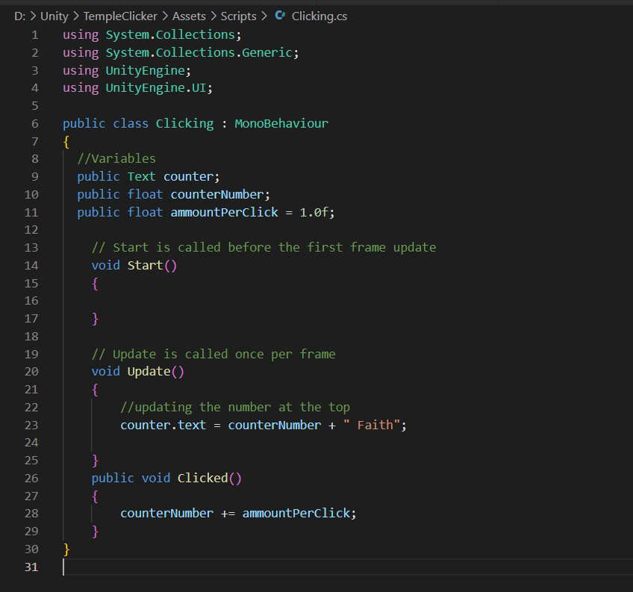Click the Start method name
The width and height of the screenshot is (633, 592).
click(145, 266)
